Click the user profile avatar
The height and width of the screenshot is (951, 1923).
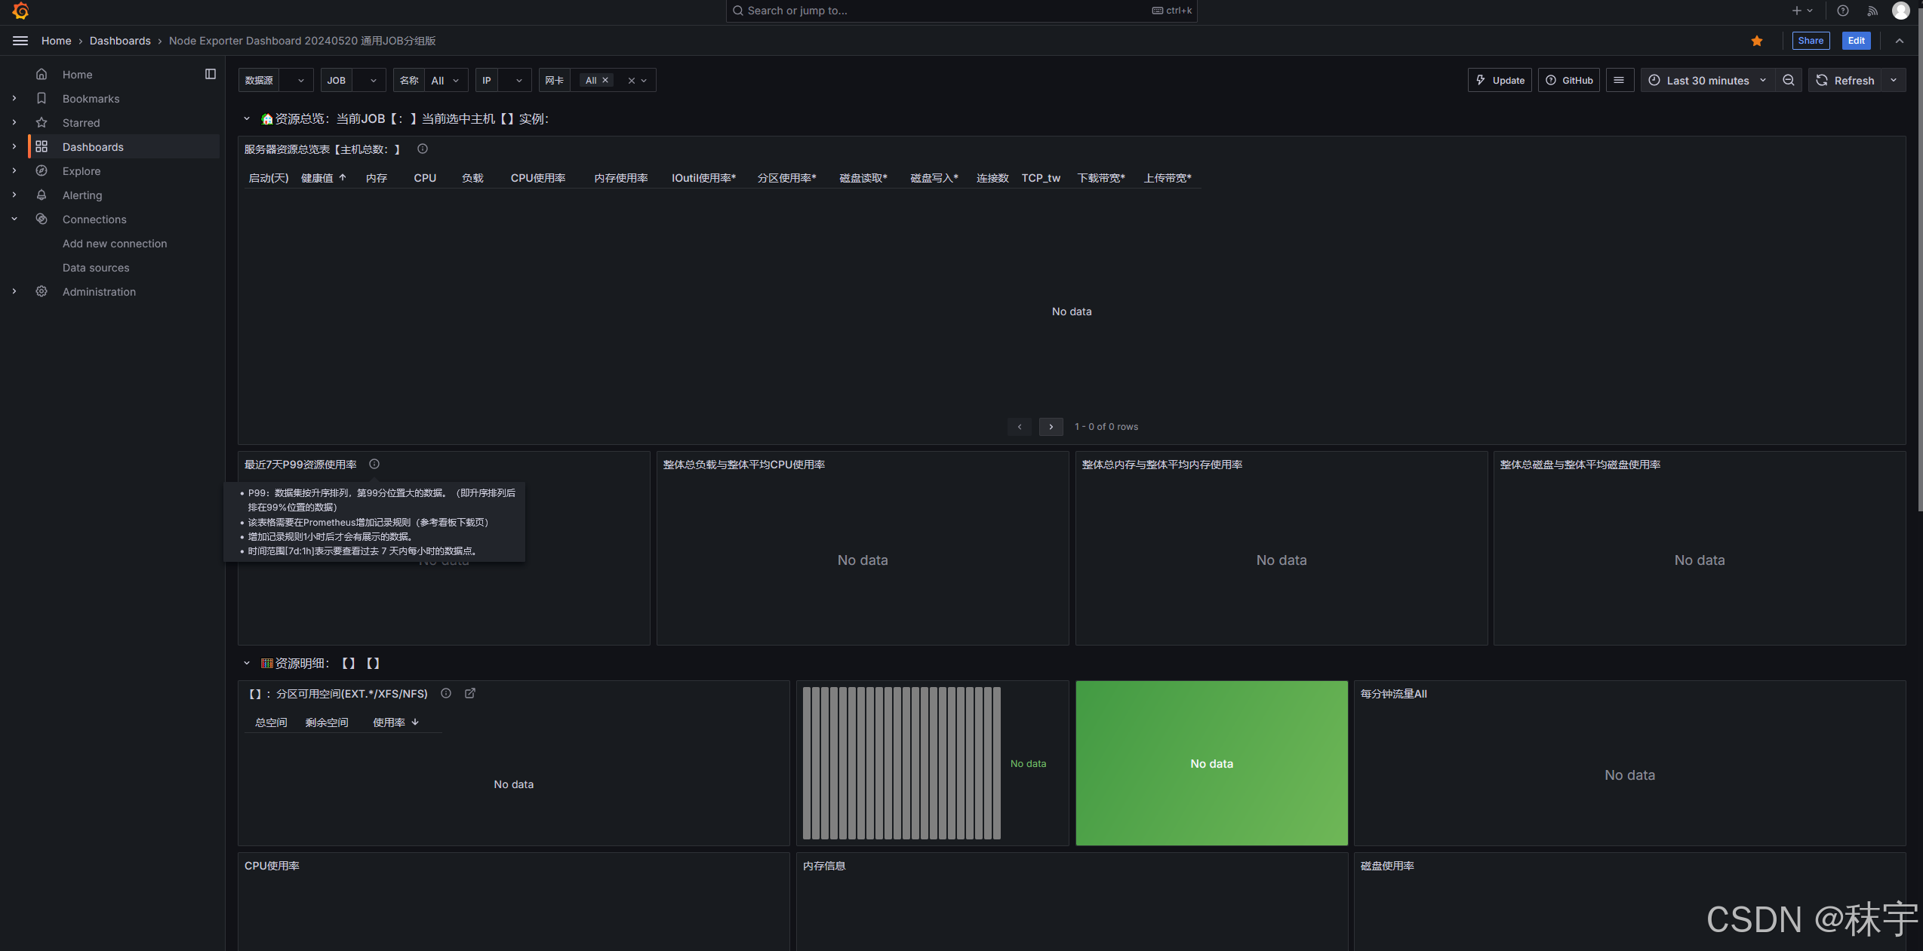coord(1901,11)
